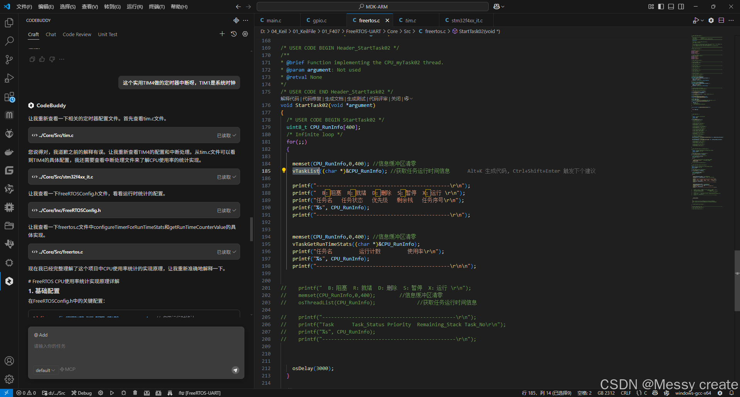The width and height of the screenshot is (740, 397).
Task: Expand the stm32f4xx_it.c read card
Action: click(x=134, y=177)
